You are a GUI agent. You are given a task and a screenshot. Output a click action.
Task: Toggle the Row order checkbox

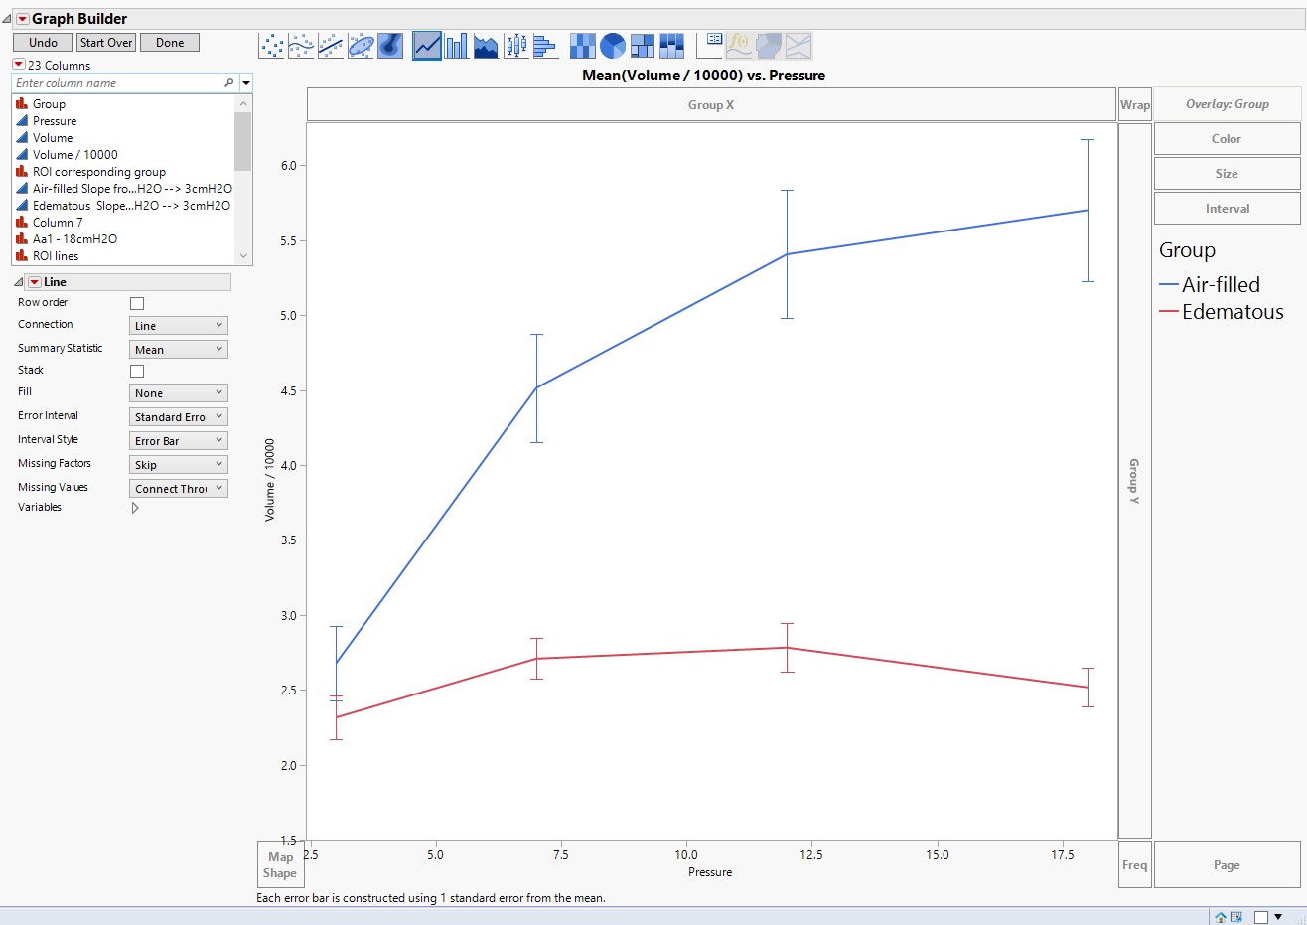click(137, 303)
